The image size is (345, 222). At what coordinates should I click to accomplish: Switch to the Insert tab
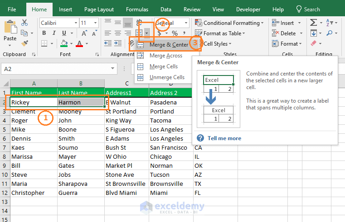(65, 9)
